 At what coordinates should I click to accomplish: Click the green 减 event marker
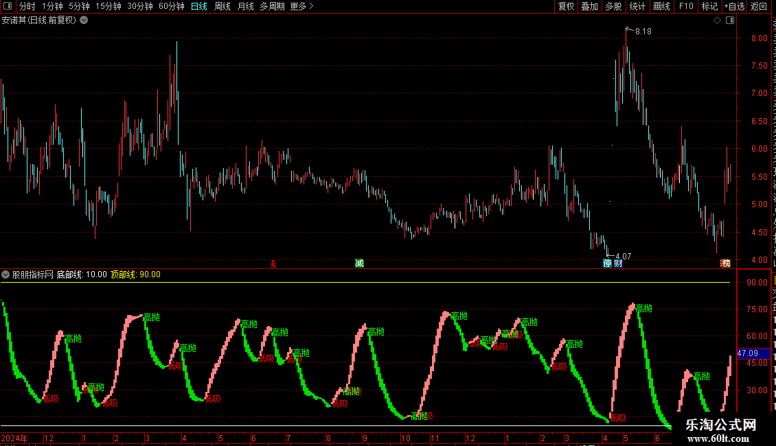pyautogui.click(x=359, y=263)
